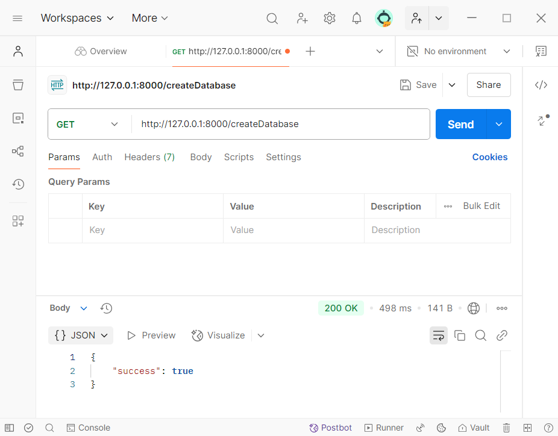Image resolution: width=558 pixels, height=436 pixels.
Task: Switch to the Overview tab
Action: 101,51
